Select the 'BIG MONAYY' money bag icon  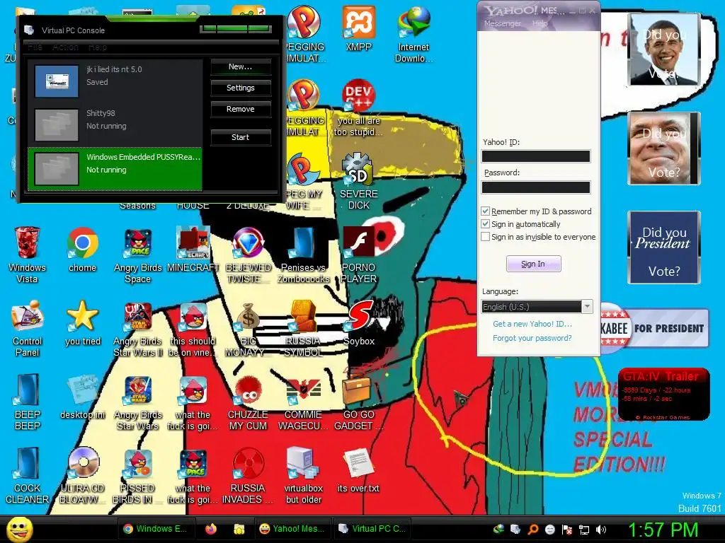[x=249, y=329]
